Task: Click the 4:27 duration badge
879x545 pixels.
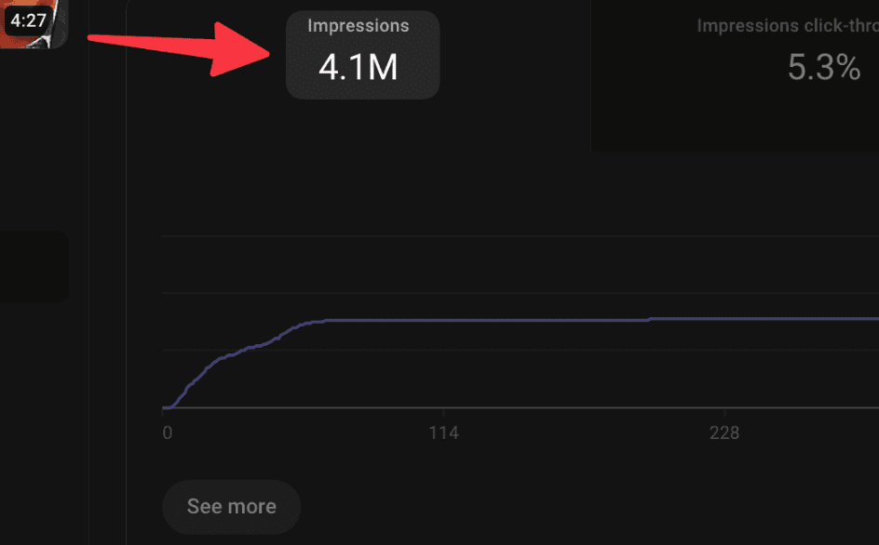Action: [x=28, y=20]
